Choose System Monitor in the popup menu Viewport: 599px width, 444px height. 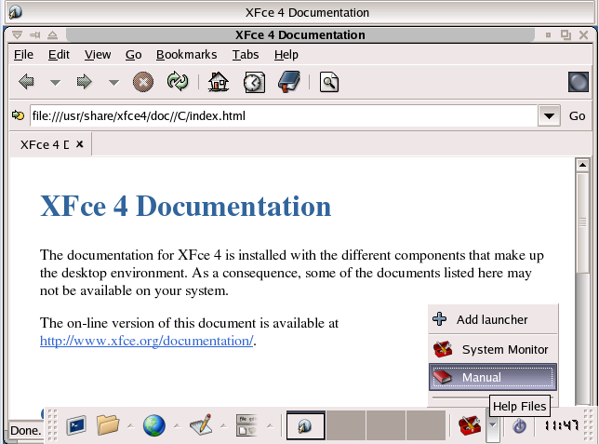[492, 349]
